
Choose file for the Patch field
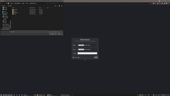pos(81,49)
